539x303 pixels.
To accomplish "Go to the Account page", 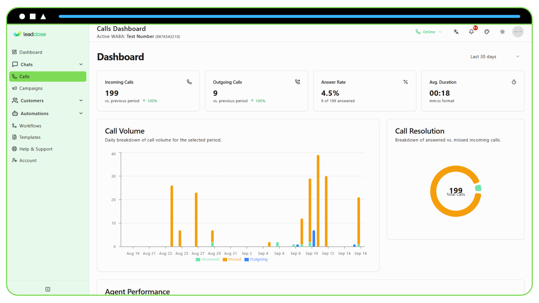I will [x=28, y=160].
